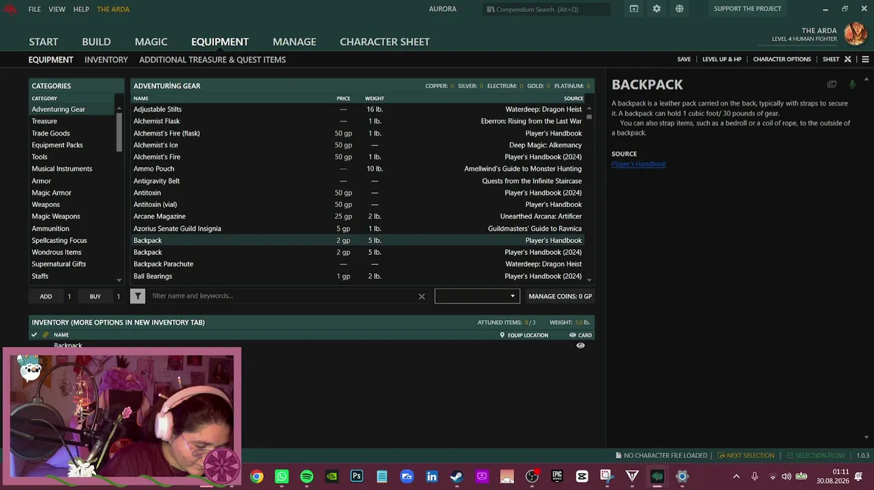This screenshot has width=874, height=490.
Task: Open Spotify from the taskbar
Action: (307, 476)
